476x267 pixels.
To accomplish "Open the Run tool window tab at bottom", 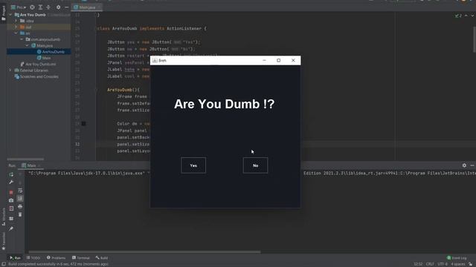I will [15, 258].
